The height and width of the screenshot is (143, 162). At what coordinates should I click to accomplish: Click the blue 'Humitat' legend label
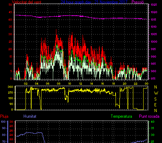30,116
